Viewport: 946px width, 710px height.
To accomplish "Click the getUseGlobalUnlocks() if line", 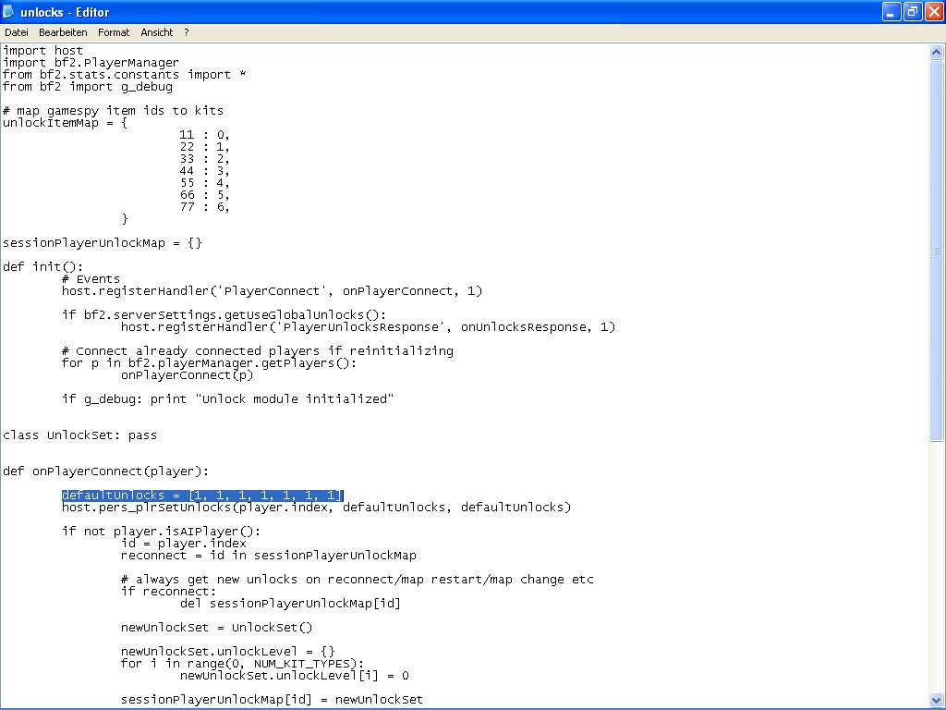I will click(x=224, y=315).
